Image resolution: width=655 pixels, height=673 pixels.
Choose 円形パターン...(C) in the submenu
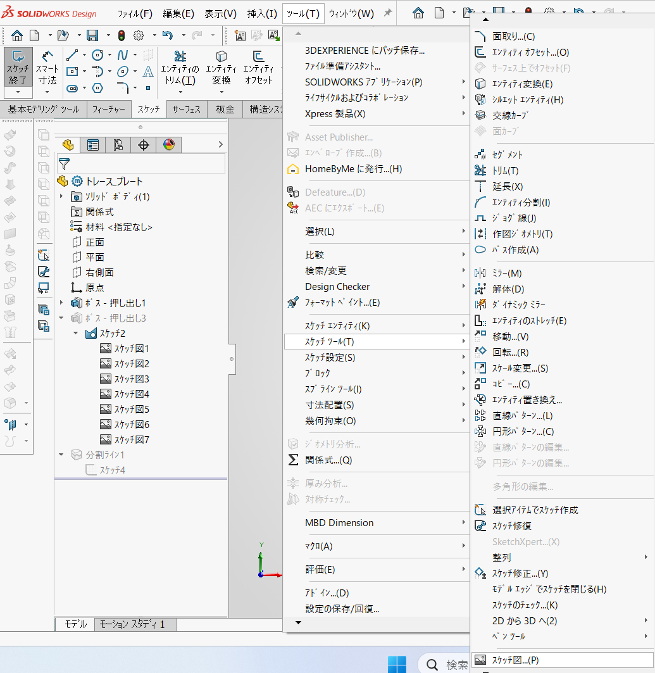click(562, 431)
